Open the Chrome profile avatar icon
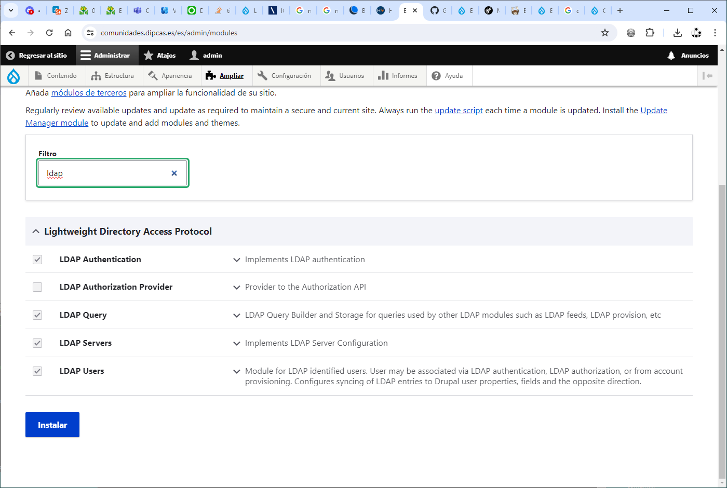This screenshot has height=488, width=727. click(x=696, y=33)
